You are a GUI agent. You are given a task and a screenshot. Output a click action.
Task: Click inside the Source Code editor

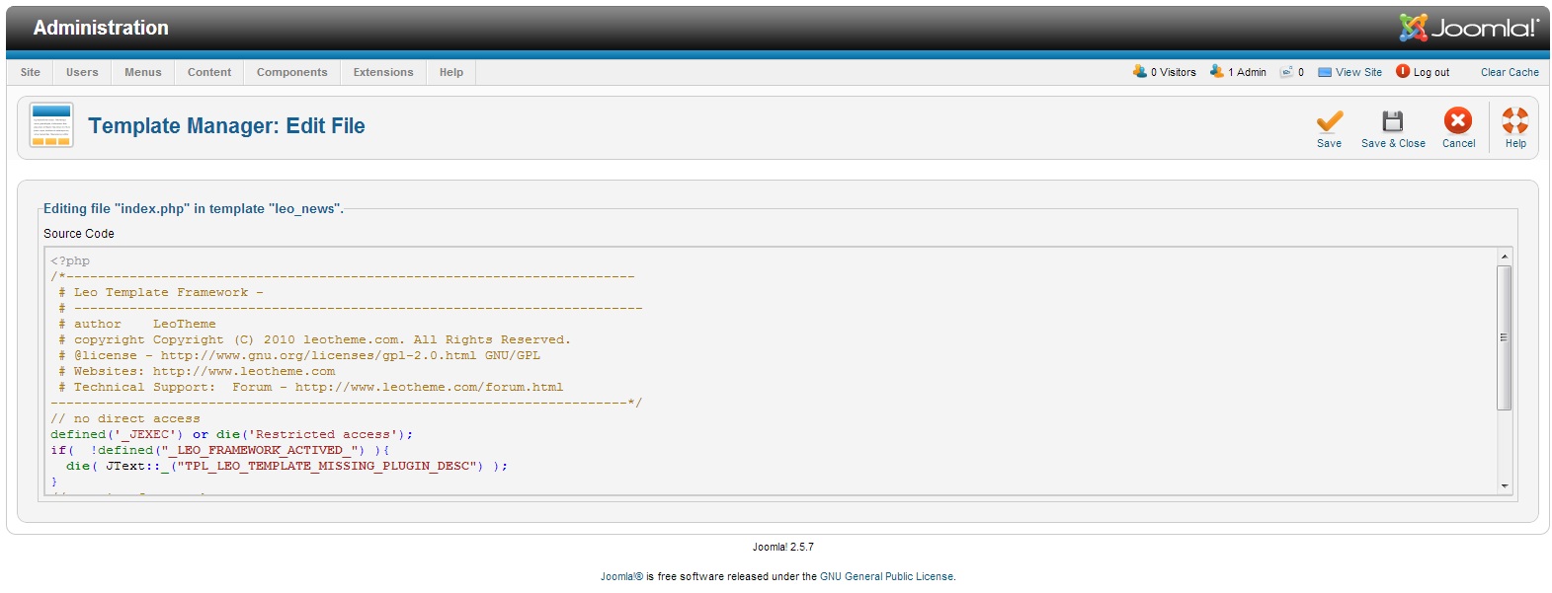click(771, 371)
